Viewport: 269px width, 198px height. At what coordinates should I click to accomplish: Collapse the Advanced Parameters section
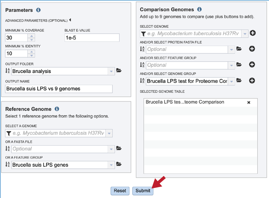coord(70,20)
